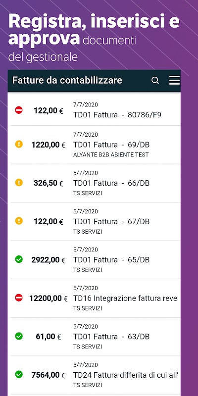
Task: Select the 2922,00 € invoice amount
Action: 49,260
